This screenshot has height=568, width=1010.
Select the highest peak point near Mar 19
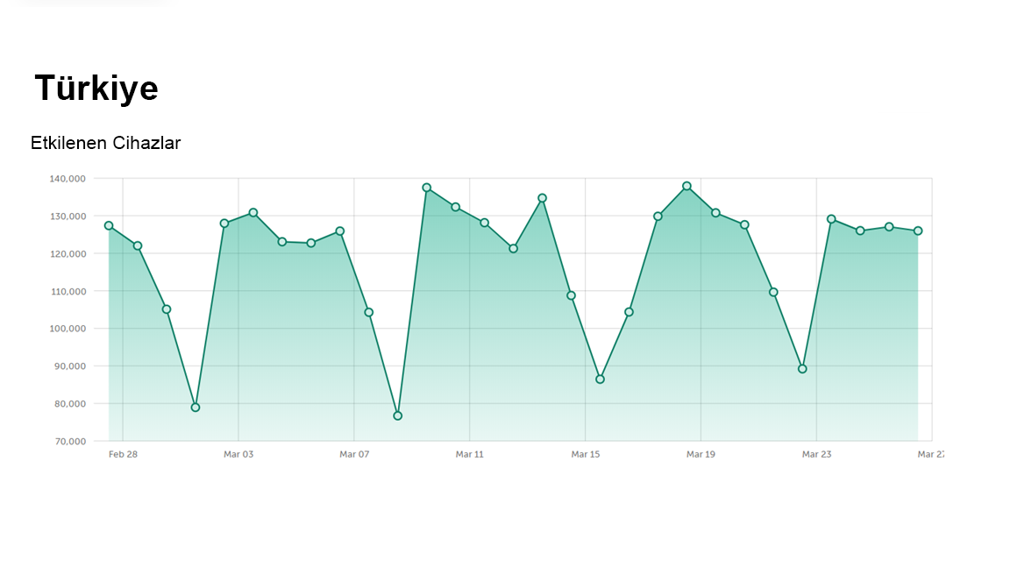coord(686,186)
